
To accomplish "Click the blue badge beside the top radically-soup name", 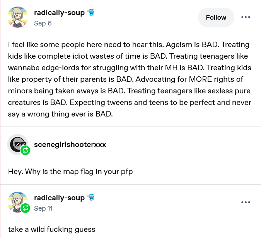I will click(x=91, y=12).
